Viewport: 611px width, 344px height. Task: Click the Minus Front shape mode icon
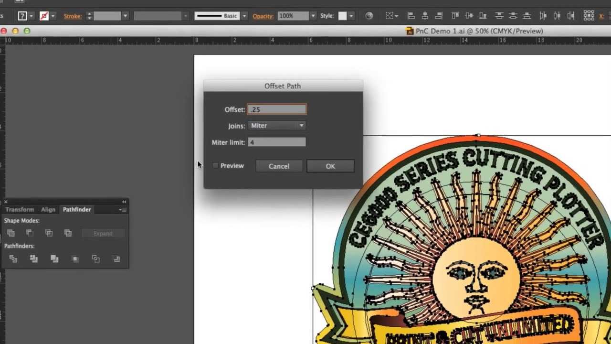pos(30,233)
